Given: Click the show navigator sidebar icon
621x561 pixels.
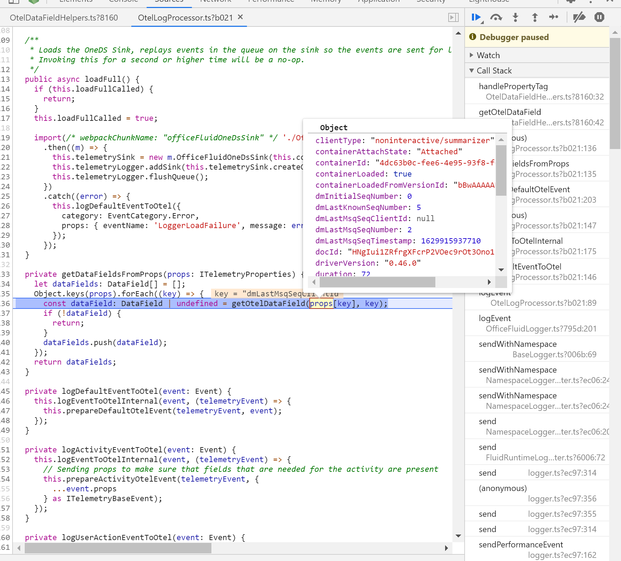Looking at the screenshot, I should click(453, 17).
